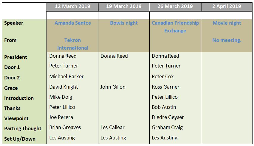Click the Michael Parker cell under Door 2
The height and width of the screenshot is (146, 254).
coord(66,76)
